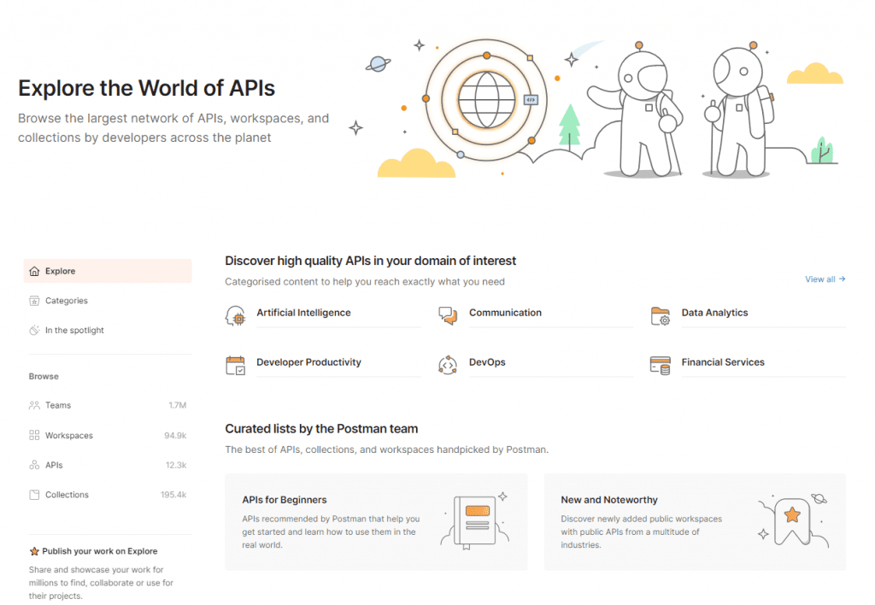875x605 pixels.
Task: Click the Teams count 1.7M
Action: (178, 405)
